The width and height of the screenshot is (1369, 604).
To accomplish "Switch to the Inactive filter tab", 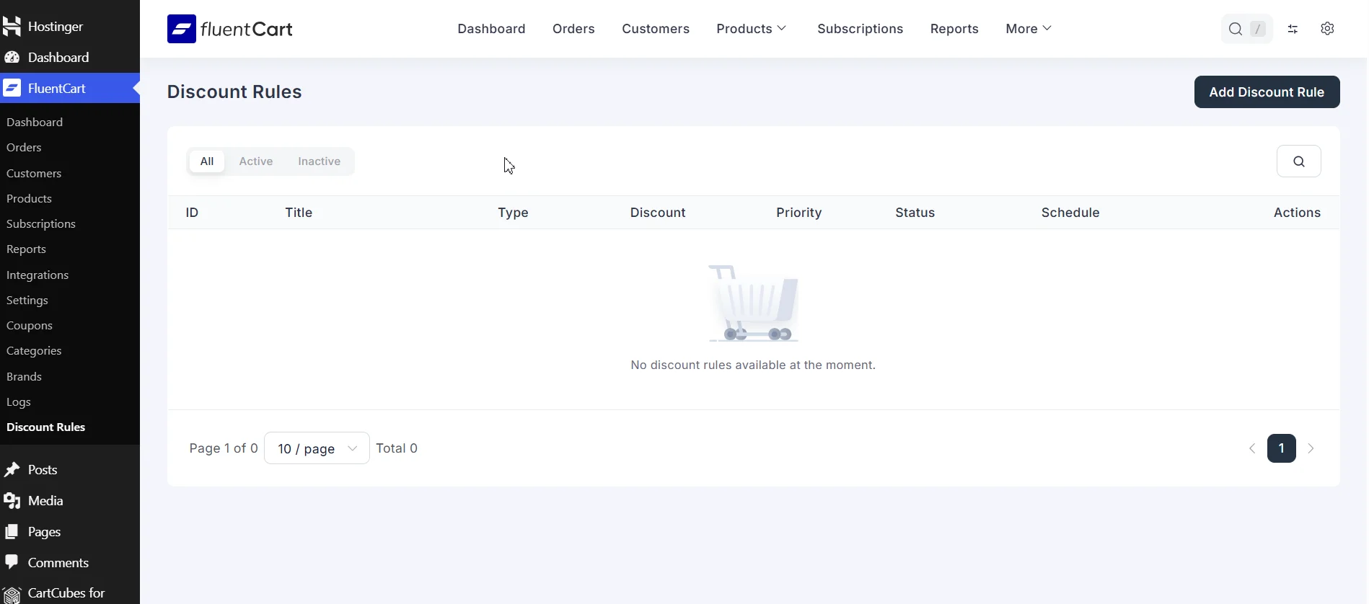I will [320, 161].
